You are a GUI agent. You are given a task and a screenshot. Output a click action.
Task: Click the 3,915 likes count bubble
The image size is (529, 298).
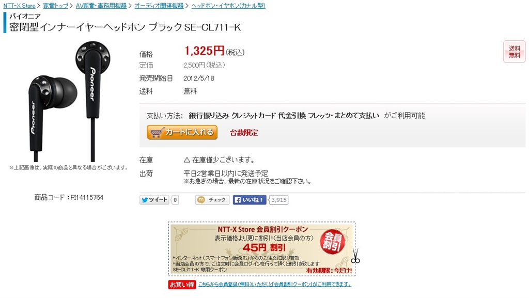(x=278, y=200)
